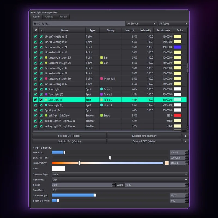Toggle render checkbox for SpotLight (3)
Viewport: 218px width, 218px height.
(41, 100)
